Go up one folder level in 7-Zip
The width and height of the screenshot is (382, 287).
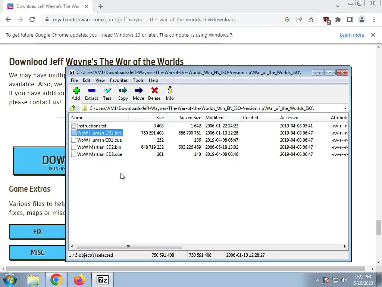(73, 108)
